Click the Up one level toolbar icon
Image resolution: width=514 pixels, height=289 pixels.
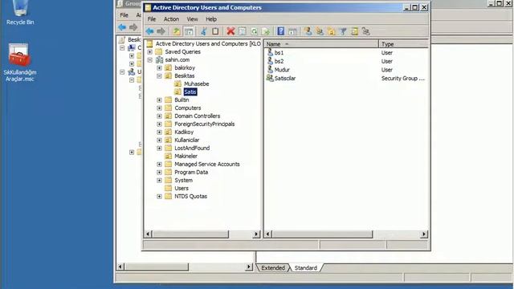point(177,31)
